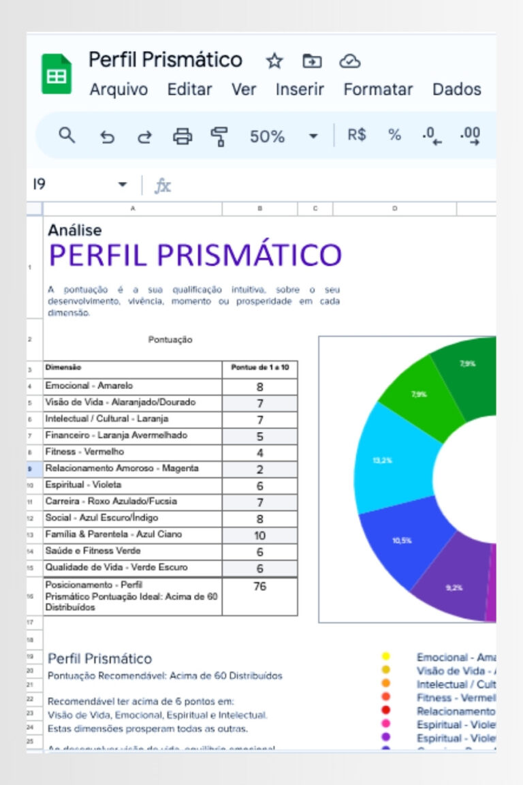Activate the paint format roller

coord(219,136)
